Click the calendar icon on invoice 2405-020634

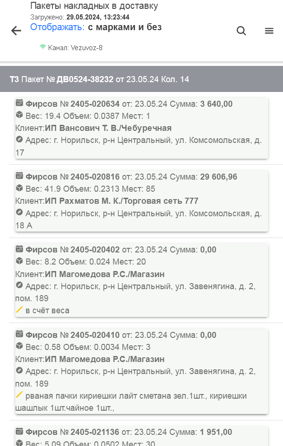click(x=19, y=103)
